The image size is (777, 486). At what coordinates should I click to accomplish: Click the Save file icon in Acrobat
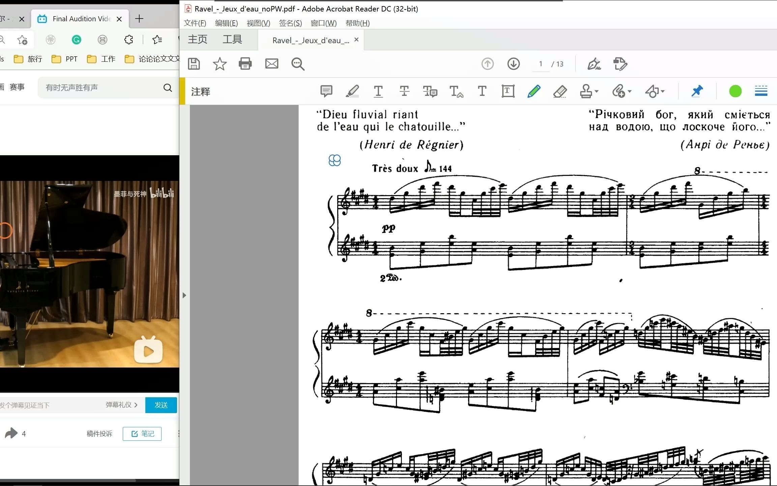(x=194, y=64)
